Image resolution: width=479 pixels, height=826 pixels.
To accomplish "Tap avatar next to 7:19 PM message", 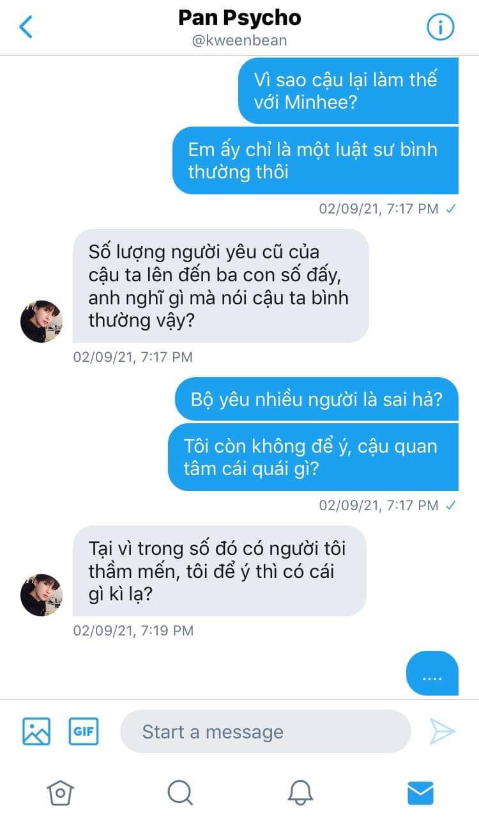I will [x=42, y=595].
